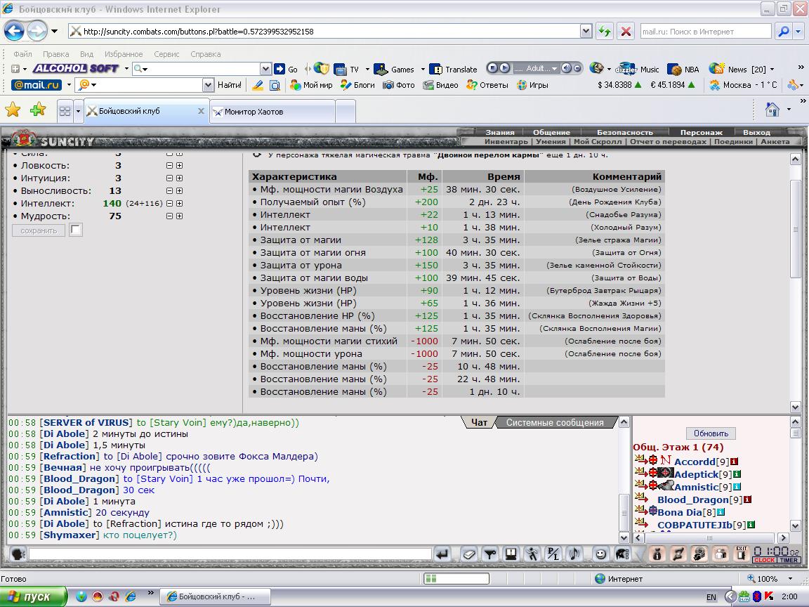Click in the chat message input field
This screenshot has width=809, height=607.
(x=230, y=554)
